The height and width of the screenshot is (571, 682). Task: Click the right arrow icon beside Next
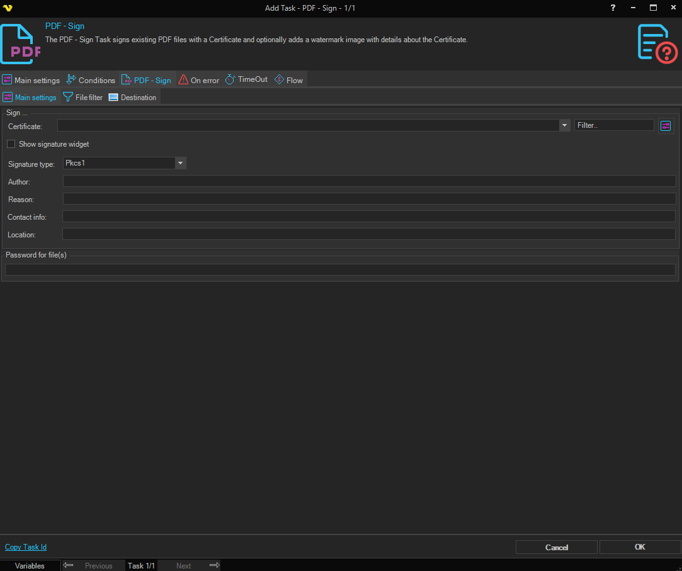214,565
